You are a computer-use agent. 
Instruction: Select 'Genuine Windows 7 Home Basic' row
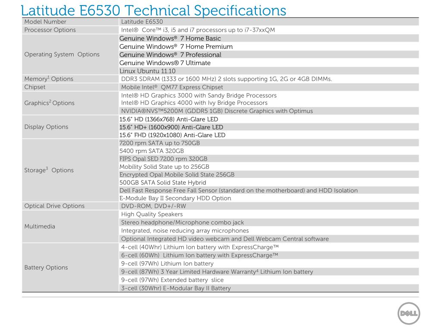click(269, 38)
